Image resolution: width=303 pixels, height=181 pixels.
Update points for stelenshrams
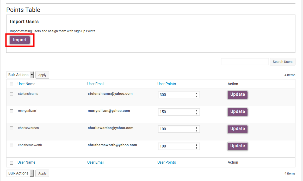(x=237, y=95)
